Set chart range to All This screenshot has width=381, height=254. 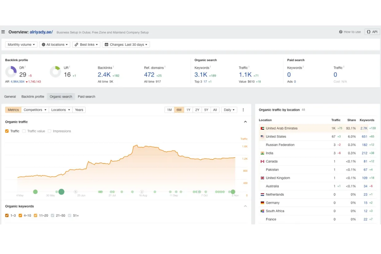point(215,110)
